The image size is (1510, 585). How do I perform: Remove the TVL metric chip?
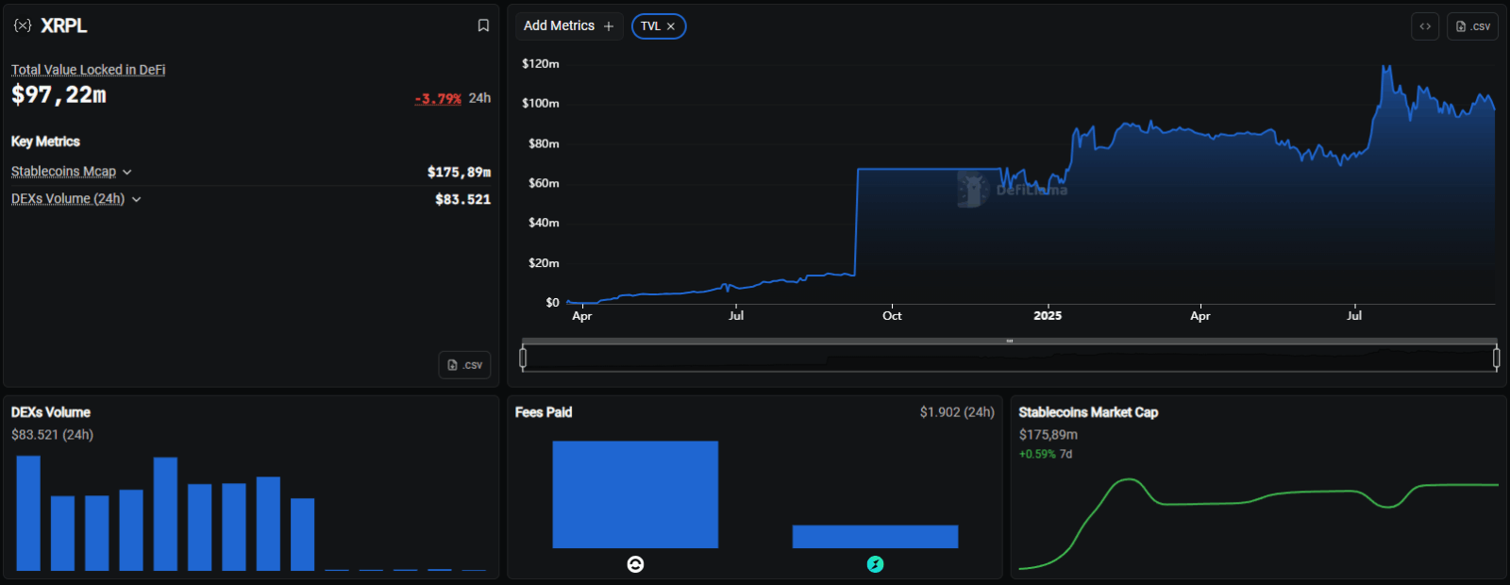pyautogui.click(x=671, y=26)
